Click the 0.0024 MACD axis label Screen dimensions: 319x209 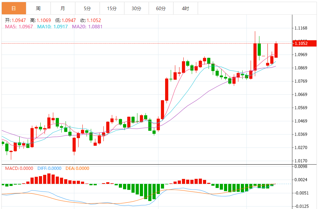tap(301, 180)
